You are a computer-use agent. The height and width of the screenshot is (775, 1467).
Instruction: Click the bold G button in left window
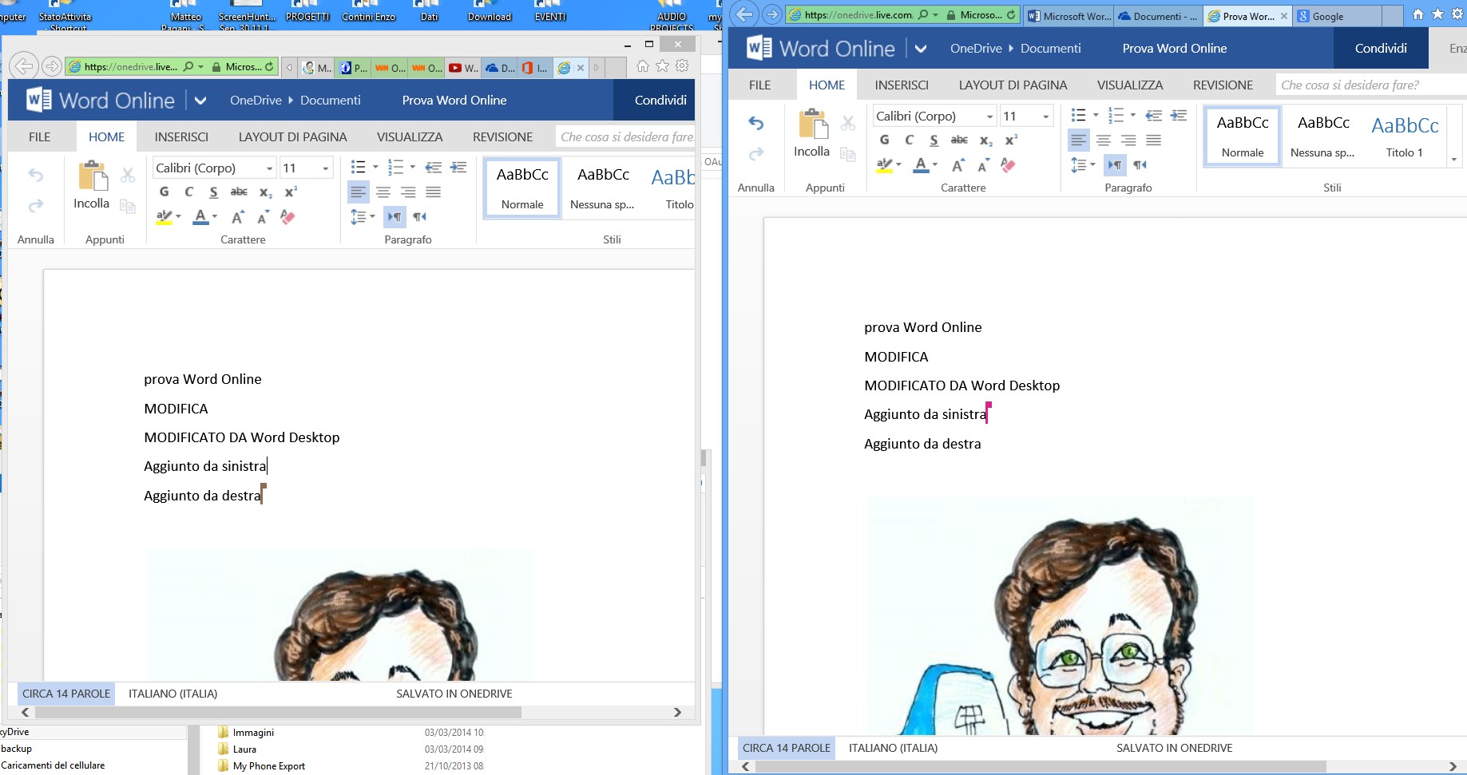click(164, 192)
